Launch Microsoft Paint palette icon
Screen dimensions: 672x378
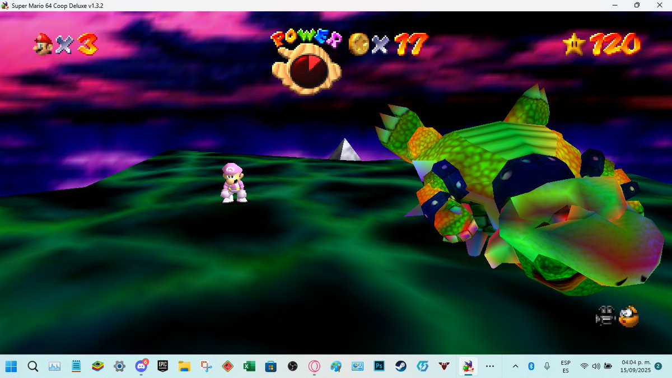point(336,366)
